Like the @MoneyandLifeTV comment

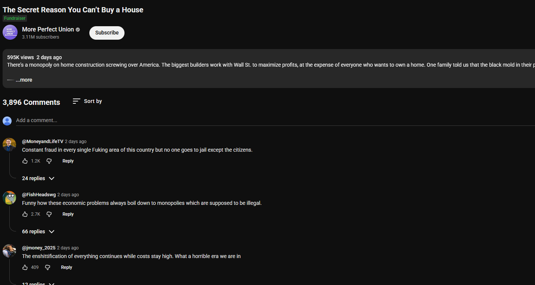coord(25,161)
